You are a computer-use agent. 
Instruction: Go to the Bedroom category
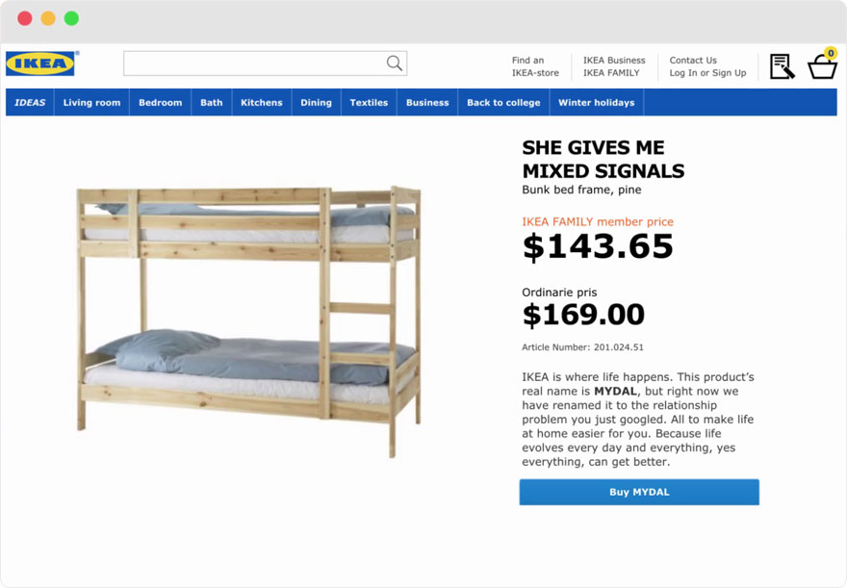(160, 103)
